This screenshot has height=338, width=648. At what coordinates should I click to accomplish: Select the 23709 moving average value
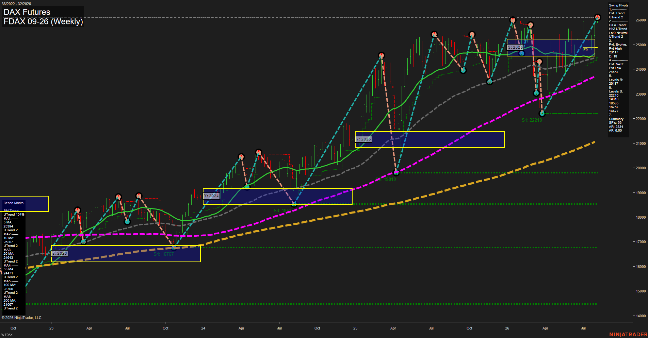[8, 289]
